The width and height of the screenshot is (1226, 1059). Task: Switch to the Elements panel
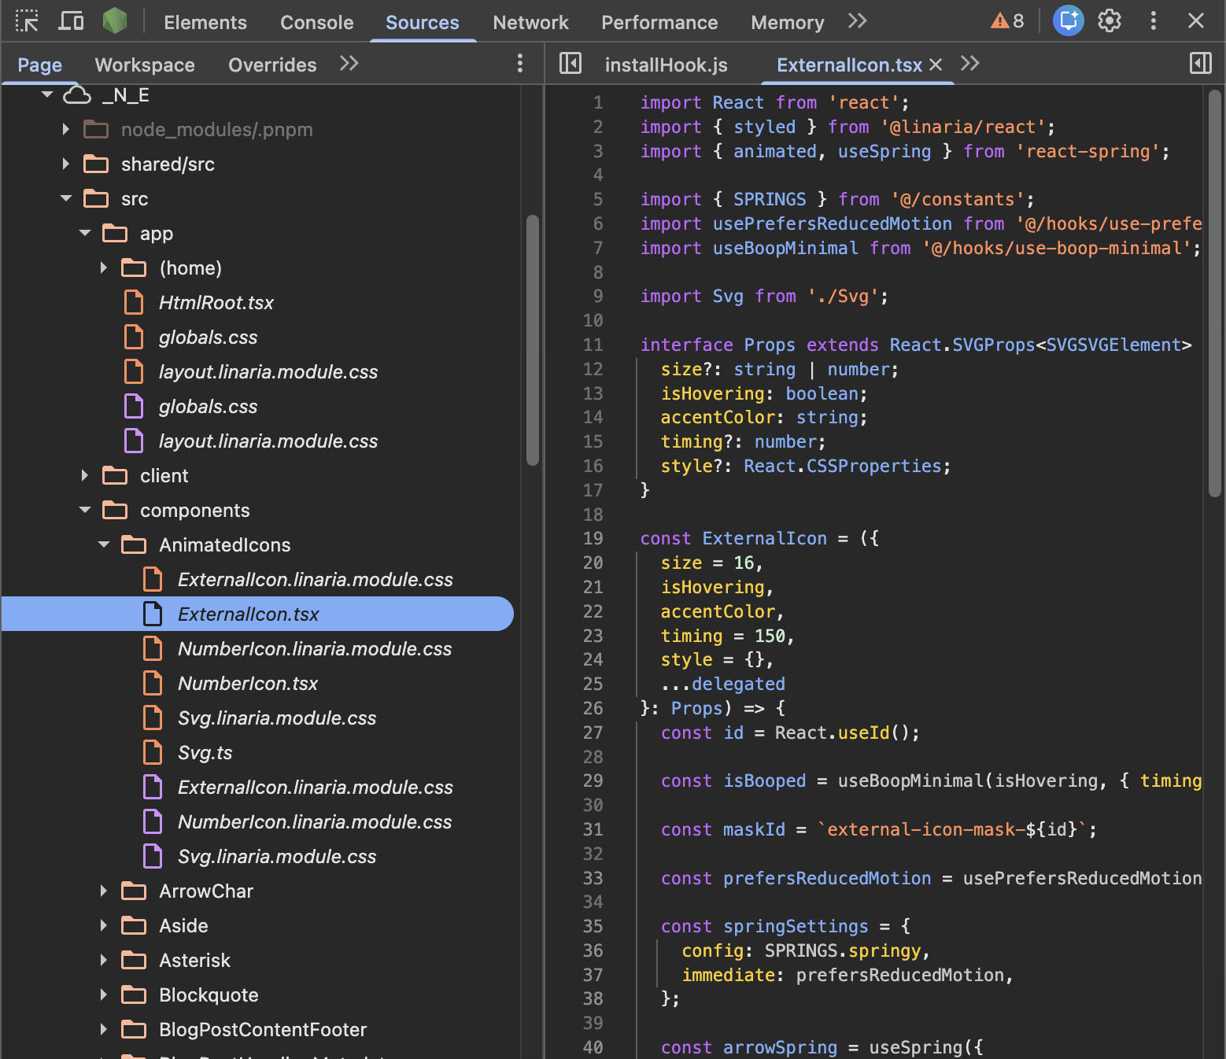(x=205, y=23)
